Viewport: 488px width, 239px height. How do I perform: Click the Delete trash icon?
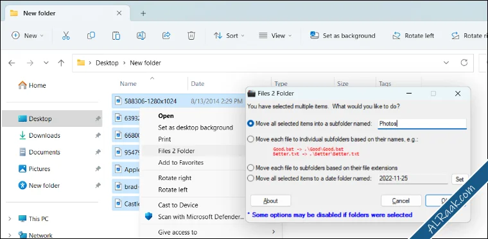point(191,36)
